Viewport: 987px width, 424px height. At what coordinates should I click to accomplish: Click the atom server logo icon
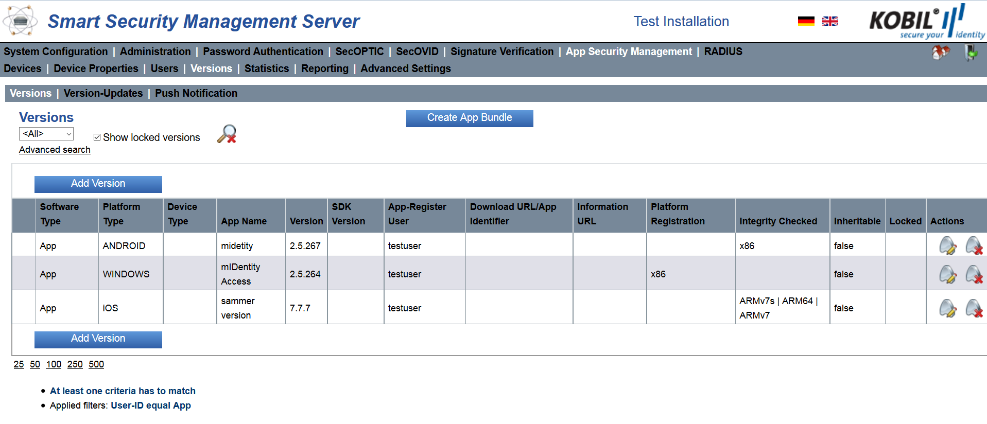20,21
